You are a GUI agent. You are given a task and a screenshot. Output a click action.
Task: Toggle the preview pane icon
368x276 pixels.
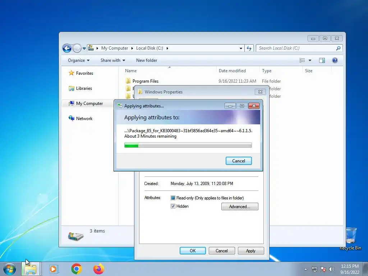tap(322, 60)
